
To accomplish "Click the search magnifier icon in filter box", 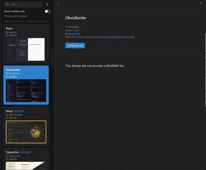I will [x=7, y=4].
